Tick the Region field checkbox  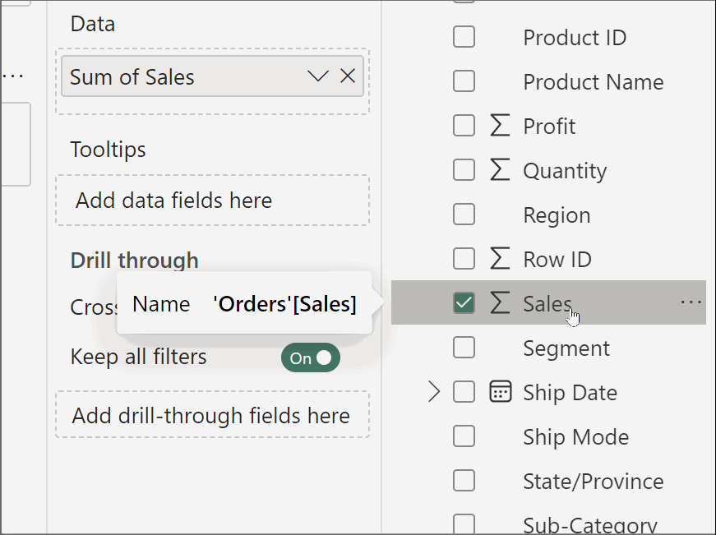pos(464,214)
